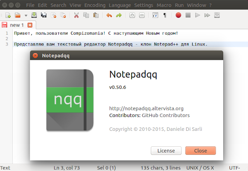
Task: Click the Close All documents icon
Action: pos(63,15)
